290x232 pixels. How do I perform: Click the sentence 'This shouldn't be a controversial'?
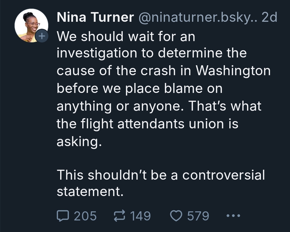coord(161,175)
